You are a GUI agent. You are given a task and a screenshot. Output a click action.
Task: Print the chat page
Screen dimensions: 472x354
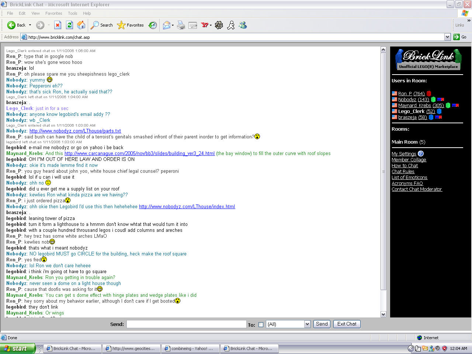point(181,25)
